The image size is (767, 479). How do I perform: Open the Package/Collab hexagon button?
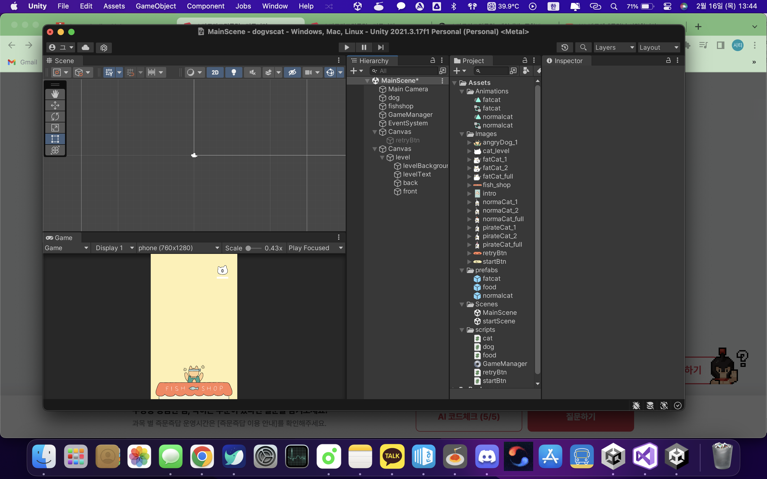point(104,48)
